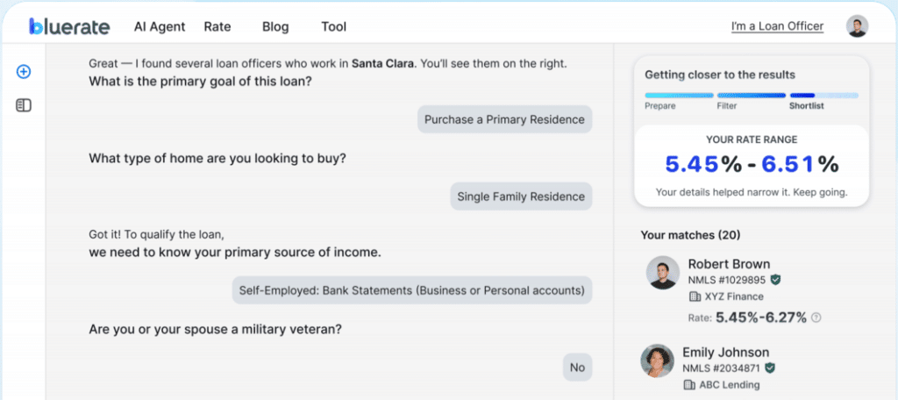Open the Tool menu item
This screenshot has width=898, height=400.
click(x=333, y=26)
